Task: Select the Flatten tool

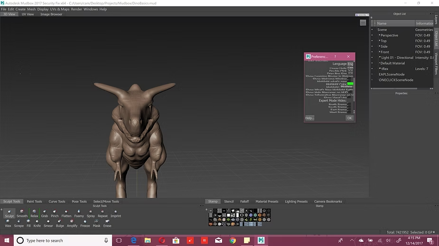Action: [x=66, y=214]
